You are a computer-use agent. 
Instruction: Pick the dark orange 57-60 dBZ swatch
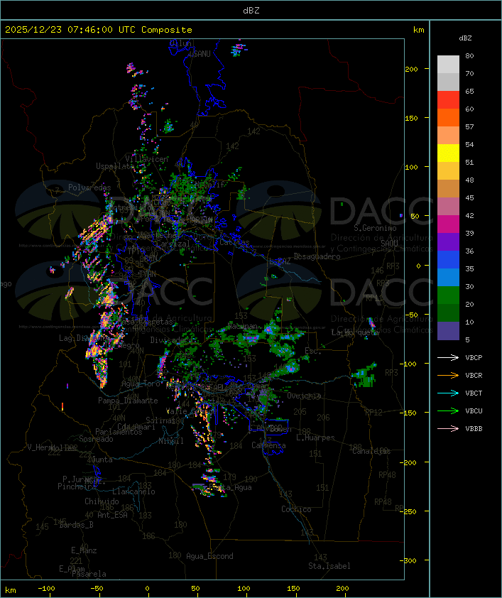coord(448,117)
